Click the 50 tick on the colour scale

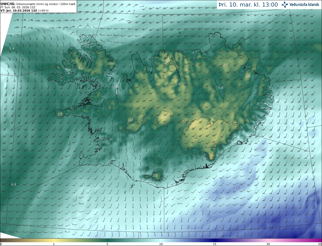tap(320, 244)
